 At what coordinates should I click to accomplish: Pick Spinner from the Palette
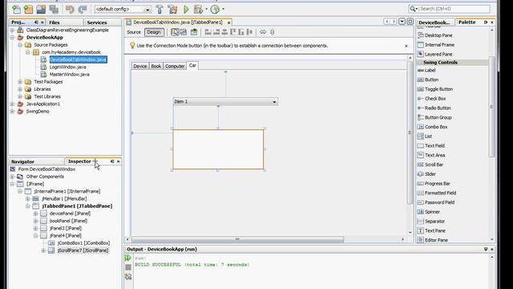click(432, 212)
